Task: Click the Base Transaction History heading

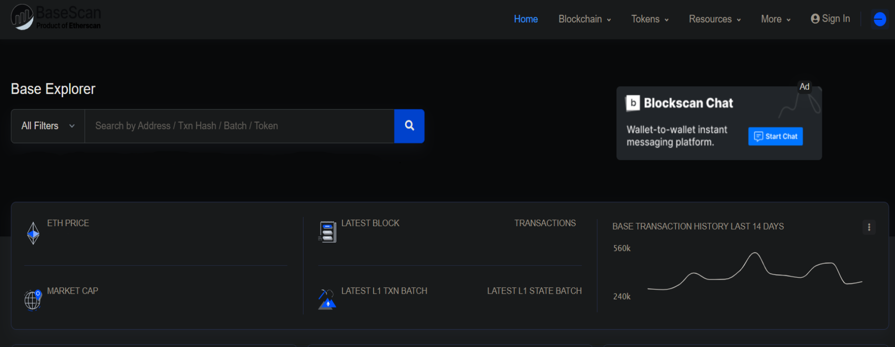Action: [698, 227]
